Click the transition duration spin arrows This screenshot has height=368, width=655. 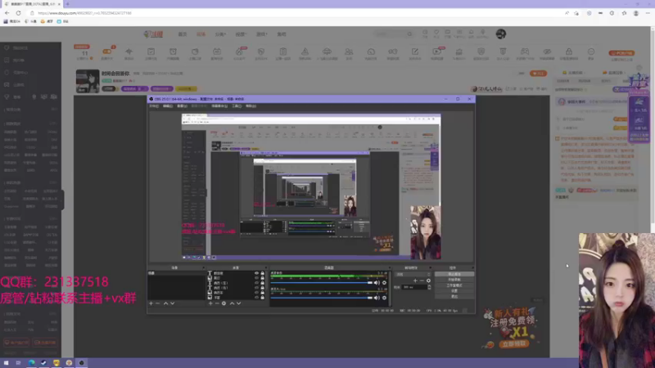(429, 287)
